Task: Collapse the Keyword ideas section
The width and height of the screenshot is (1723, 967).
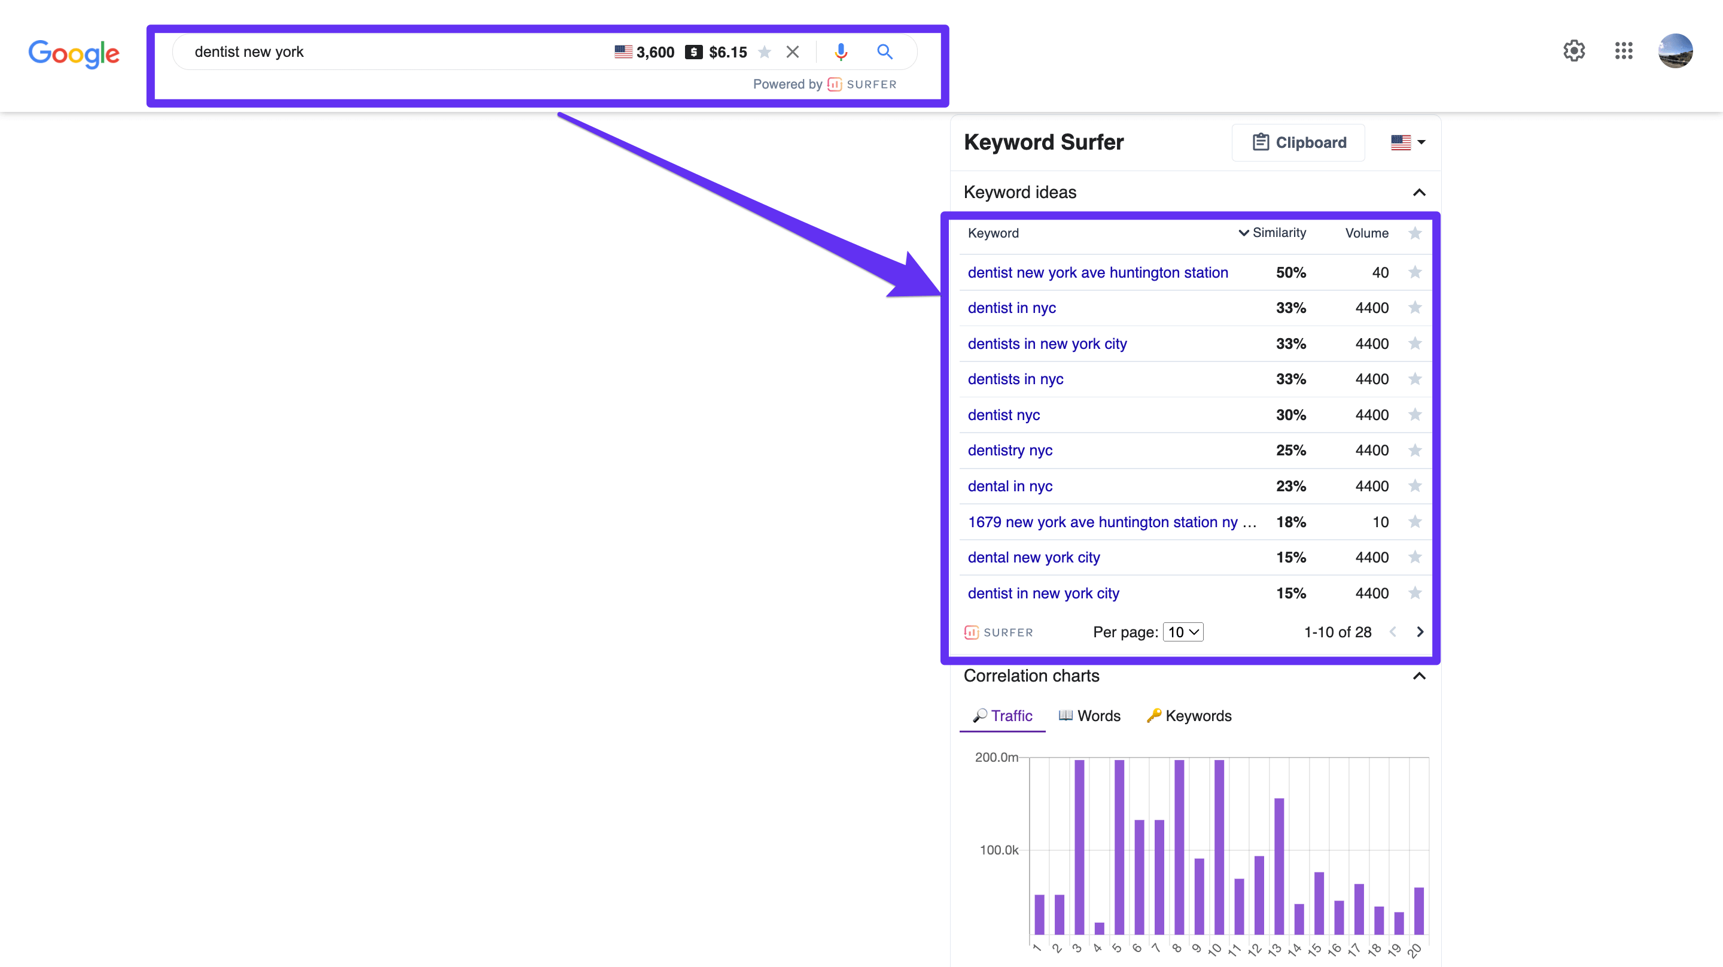Action: (1420, 191)
